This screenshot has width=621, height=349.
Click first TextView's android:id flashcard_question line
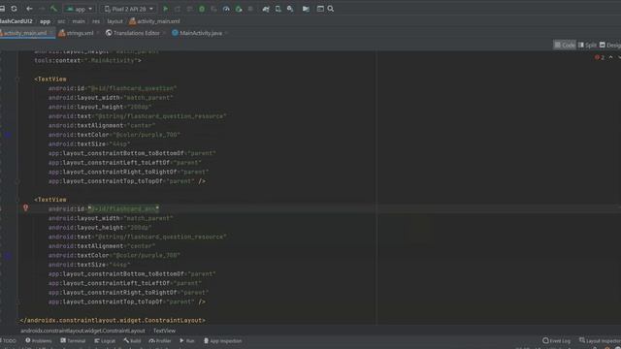(x=113, y=88)
